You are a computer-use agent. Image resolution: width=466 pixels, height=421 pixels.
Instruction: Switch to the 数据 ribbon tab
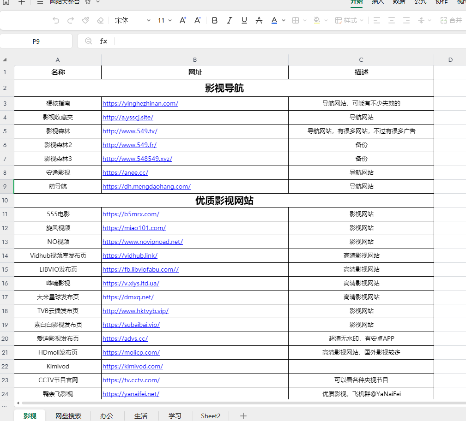click(399, 2)
